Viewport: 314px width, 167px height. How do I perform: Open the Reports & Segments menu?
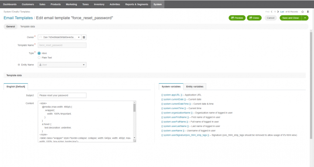tap(137, 4)
